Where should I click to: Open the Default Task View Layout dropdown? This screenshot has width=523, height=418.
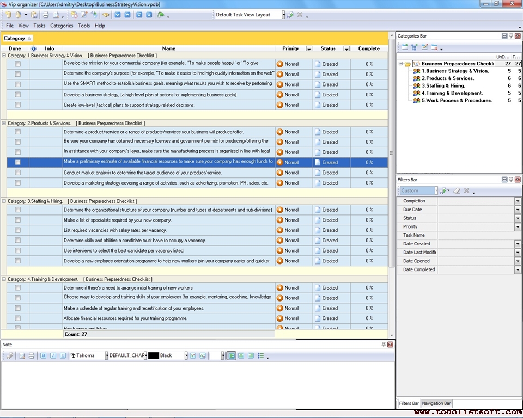(283, 15)
